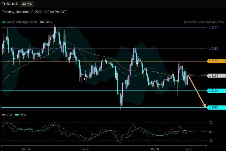Screen dimensions: 226x151
Task: Click the Dec 8 date axis label
Action: pyautogui.click(x=155, y=149)
